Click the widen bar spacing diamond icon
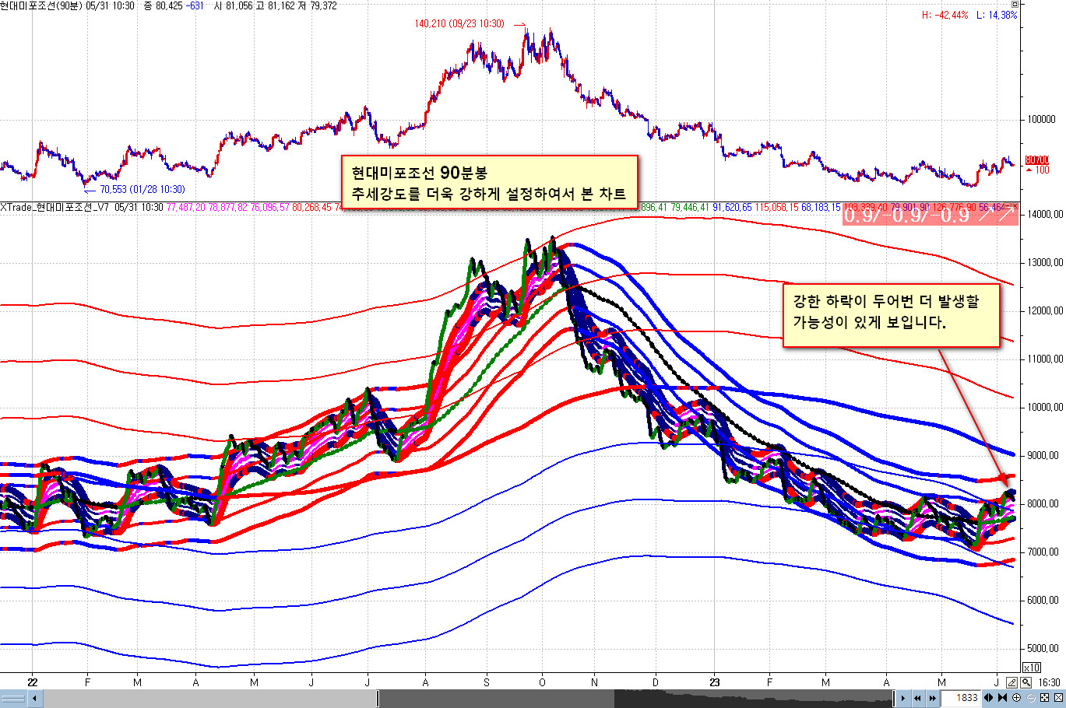This screenshot has height=708, width=1066. (x=989, y=698)
